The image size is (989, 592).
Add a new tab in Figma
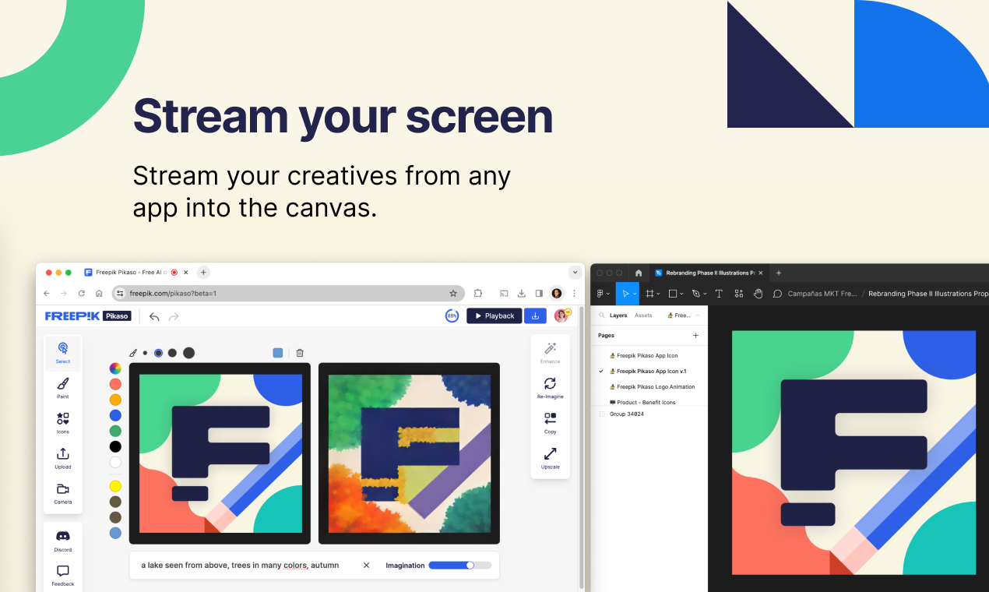tap(779, 273)
